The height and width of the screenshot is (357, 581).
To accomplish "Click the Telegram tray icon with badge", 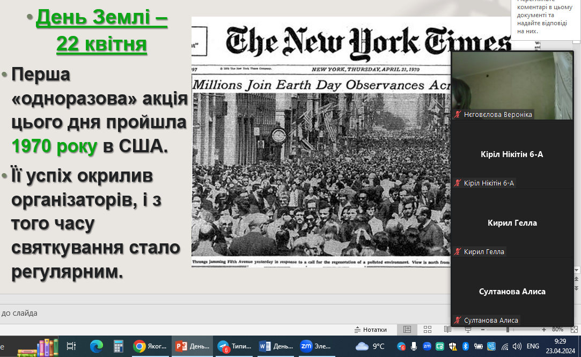I will click(x=401, y=347).
